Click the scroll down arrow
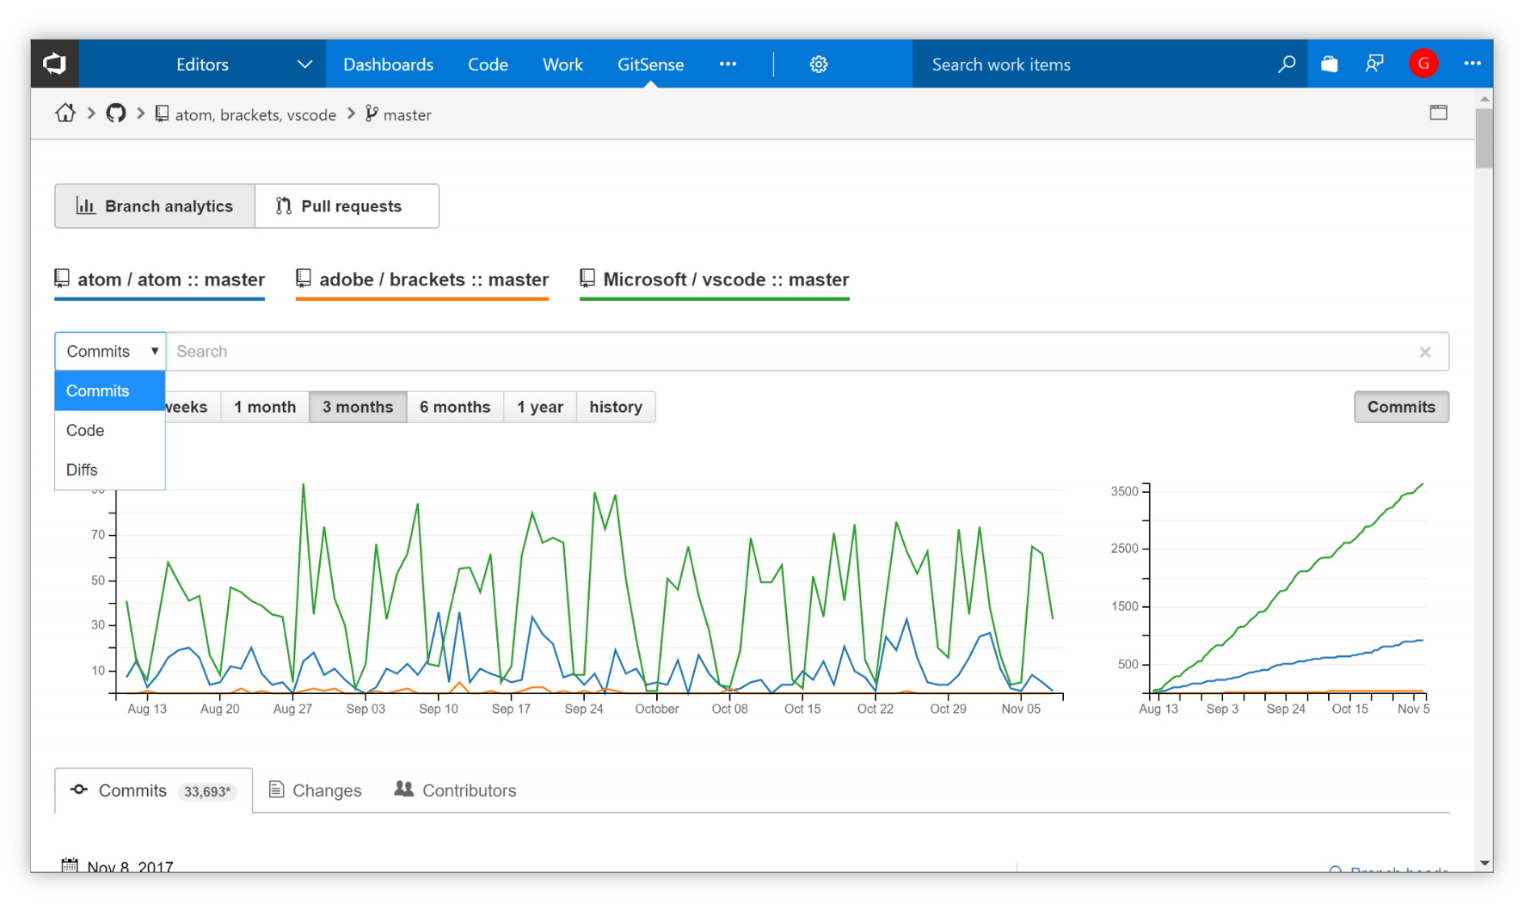Screen dimensions: 1524x903 coord(1484,863)
